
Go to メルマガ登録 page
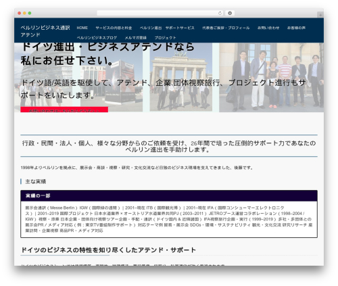pyautogui.click(x=136, y=38)
